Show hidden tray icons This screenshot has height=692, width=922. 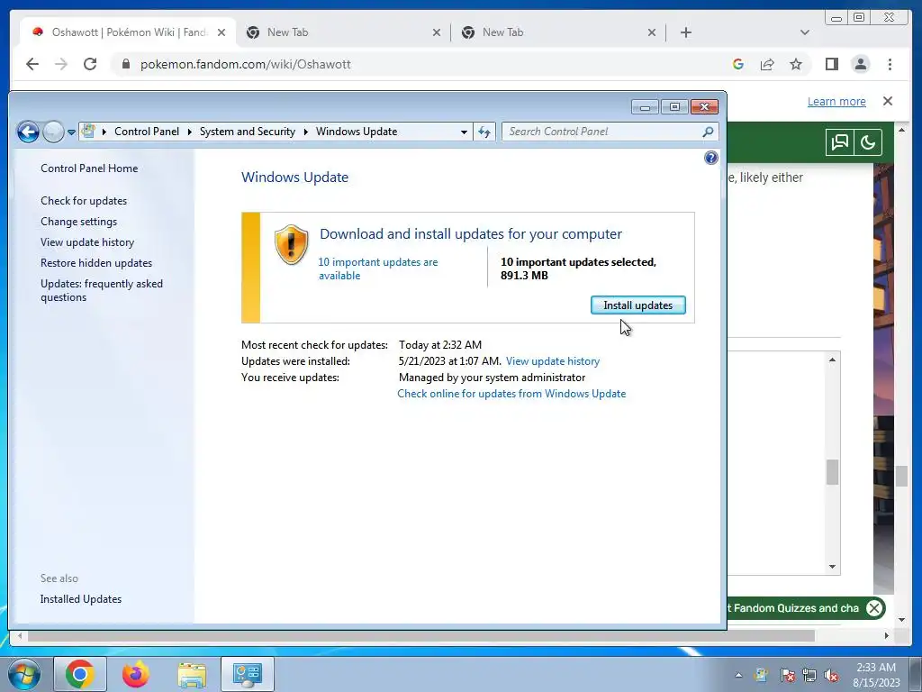pyautogui.click(x=738, y=675)
